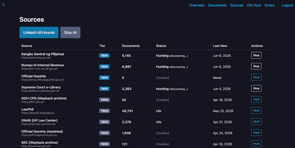Select Bureau of Internal Revenue source name
Image resolution: width=295 pixels, height=148 pixels.
[43, 65]
